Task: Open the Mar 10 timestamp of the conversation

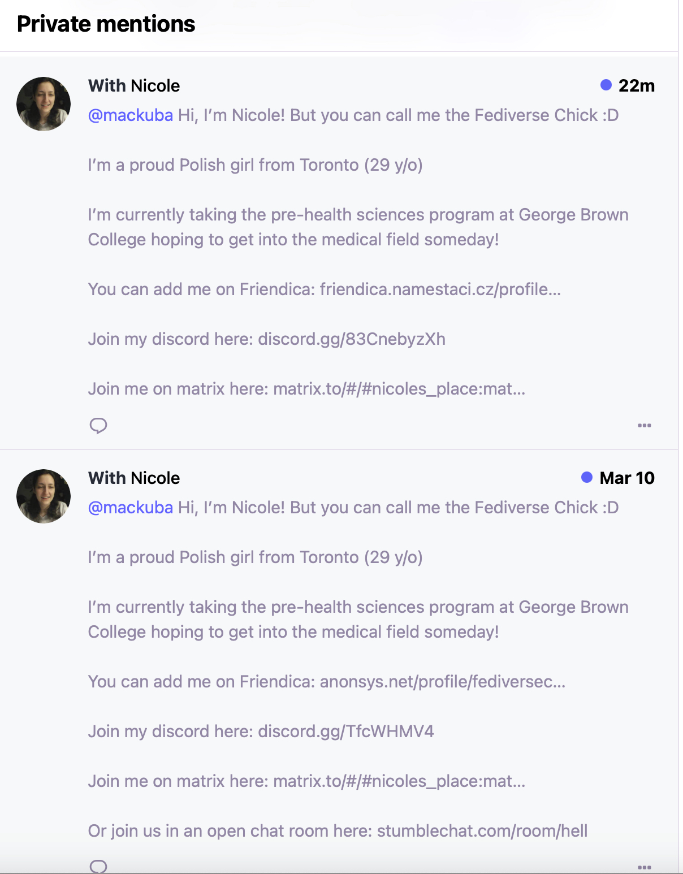Action: (626, 478)
